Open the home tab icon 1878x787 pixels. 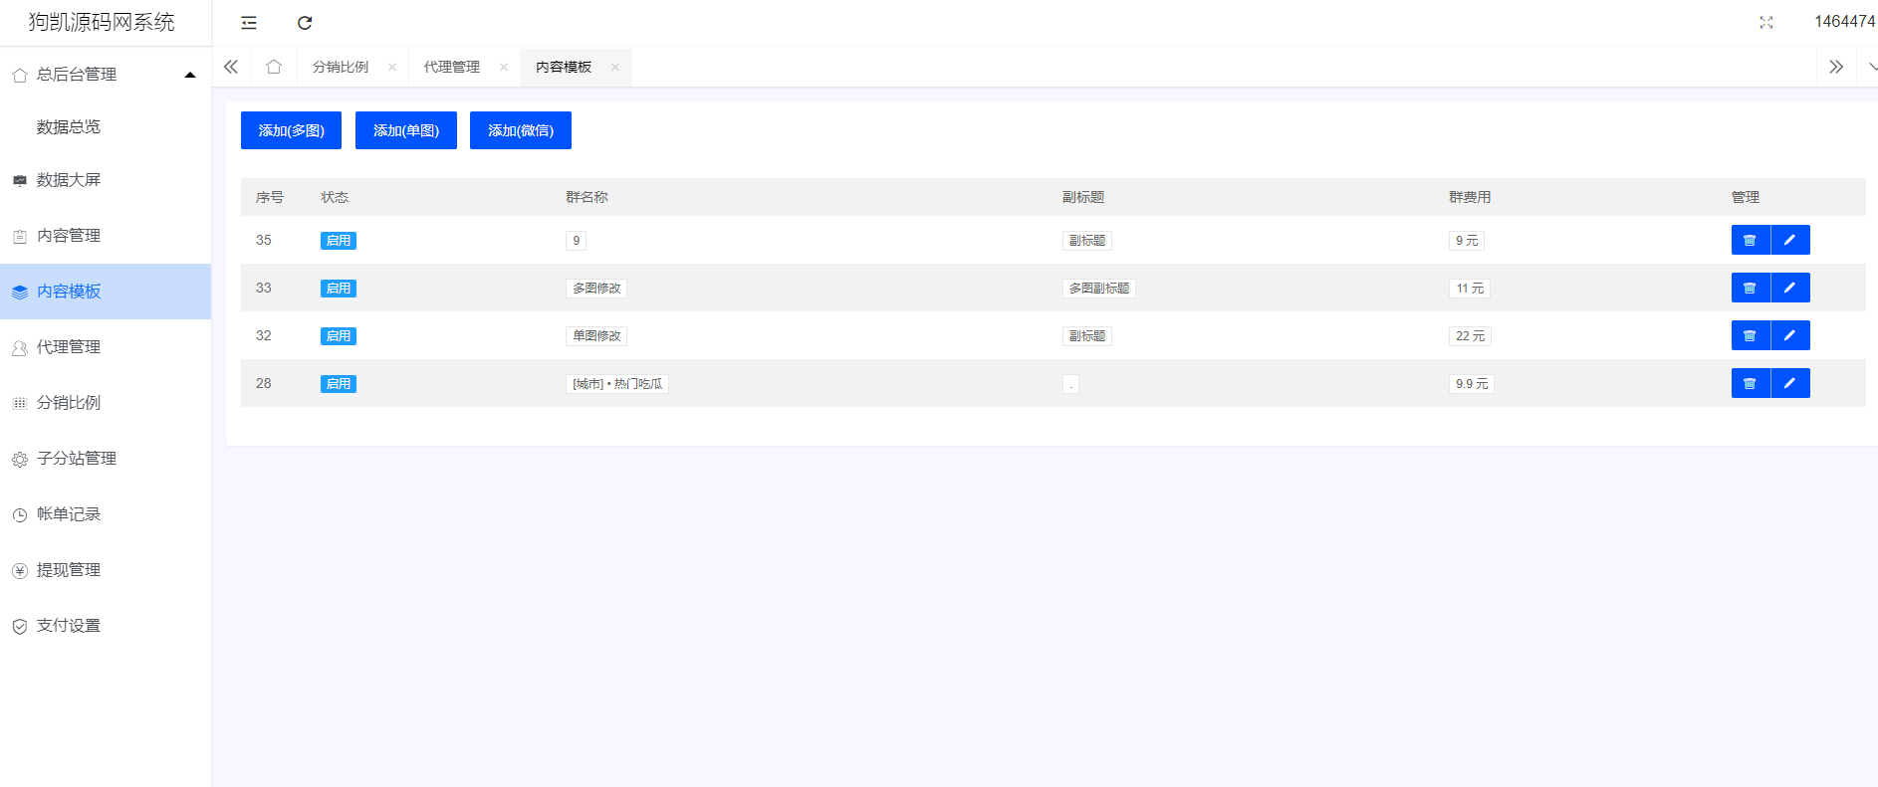pyautogui.click(x=274, y=67)
